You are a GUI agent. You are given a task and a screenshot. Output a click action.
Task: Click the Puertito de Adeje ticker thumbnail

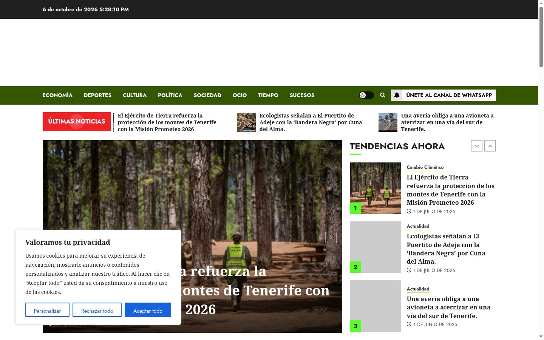(x=246, y=122)
